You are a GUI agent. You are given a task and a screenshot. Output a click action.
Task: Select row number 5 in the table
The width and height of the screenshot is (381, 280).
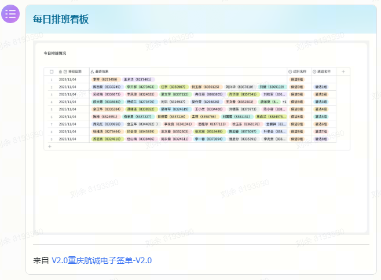(x=52, y=109)
